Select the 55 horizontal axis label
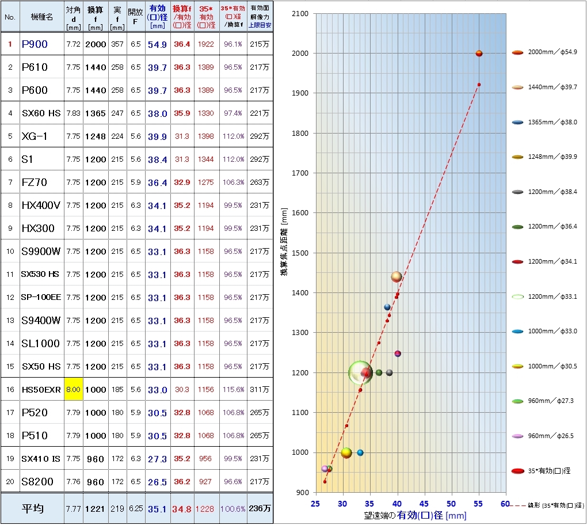 coord(478,504)
